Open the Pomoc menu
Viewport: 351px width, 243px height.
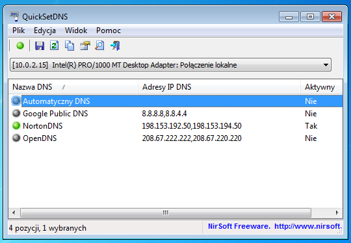(109, 31)
